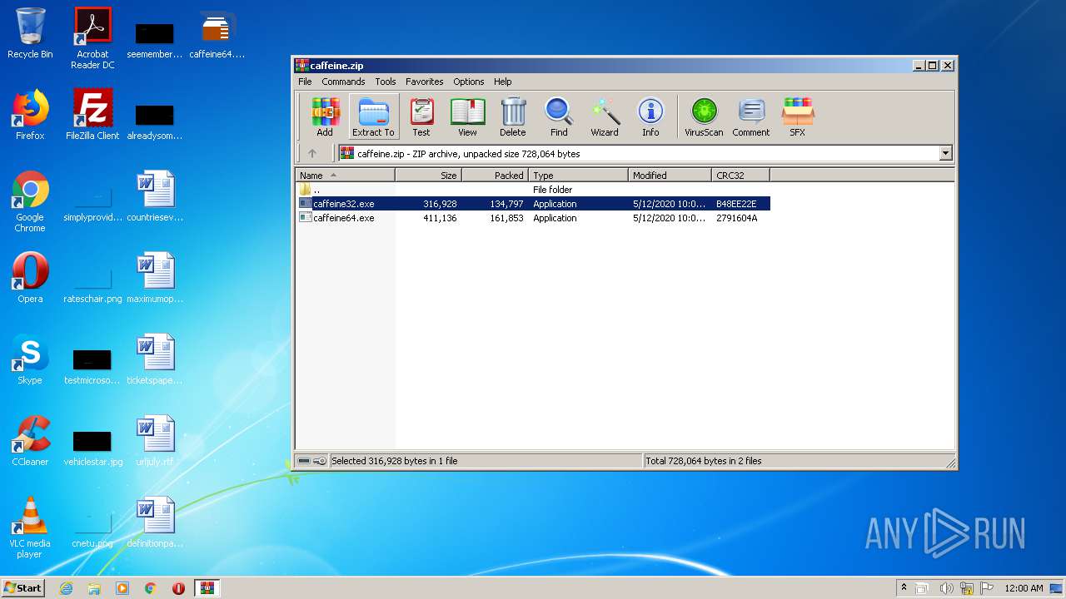This screenshot has height=599, width=1066.
Task: Click the archive path text field
Action: (637, 153)
